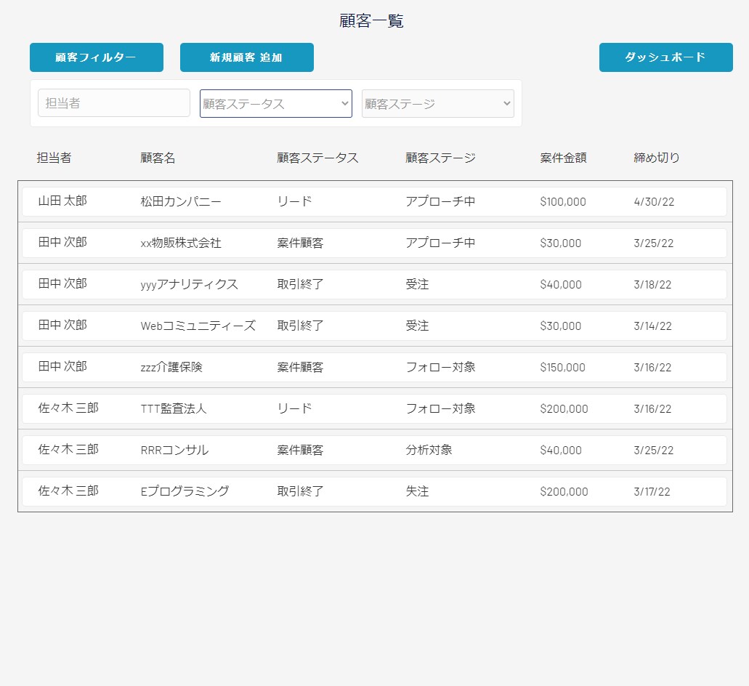The height and width of the screenshot is (686, 749).
Task: Click $200,000 amount in TTT監査法人 row
Action: click(x=564, y=409)
